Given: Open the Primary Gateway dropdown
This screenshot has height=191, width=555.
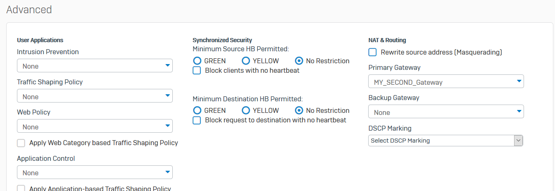Looking at the screenshot, I should 445,82.
